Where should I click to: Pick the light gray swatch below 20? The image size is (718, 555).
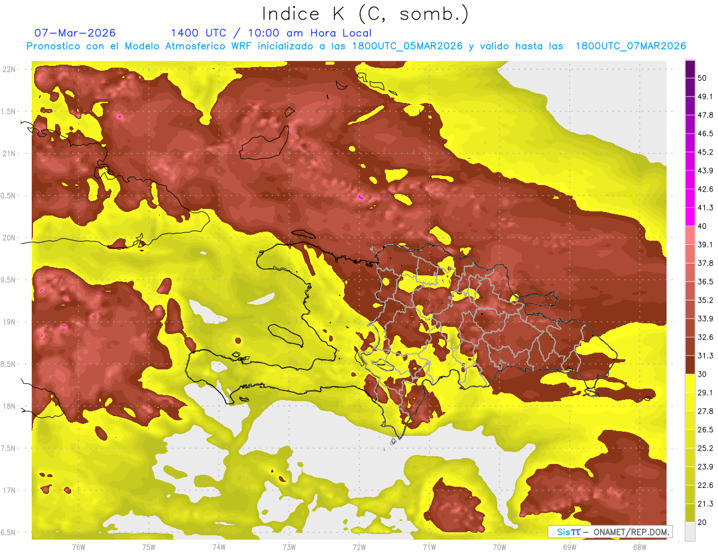[690, 532]
